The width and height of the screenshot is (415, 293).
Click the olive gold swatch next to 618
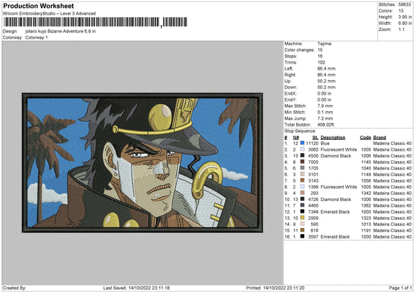tap(302, 230)
